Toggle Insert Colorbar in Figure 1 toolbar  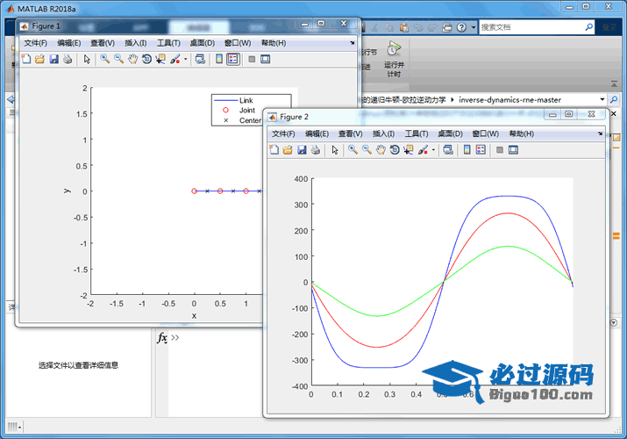click(219, 59)
